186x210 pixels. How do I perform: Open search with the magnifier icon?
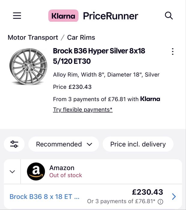[x=169, y=16]
